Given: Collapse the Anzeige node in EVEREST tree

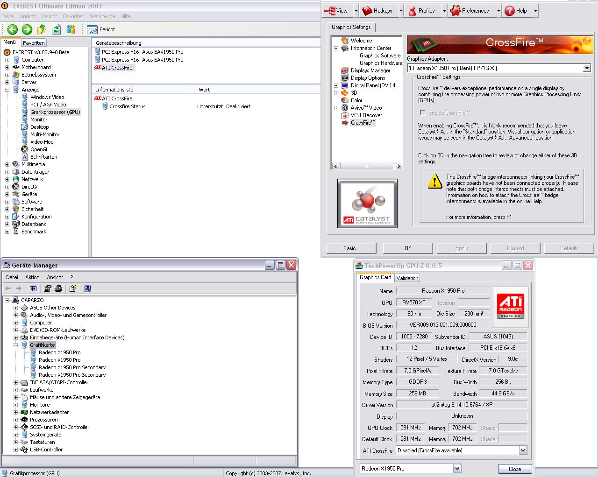Looking at the screenshot, I should (x=7, y=90).
